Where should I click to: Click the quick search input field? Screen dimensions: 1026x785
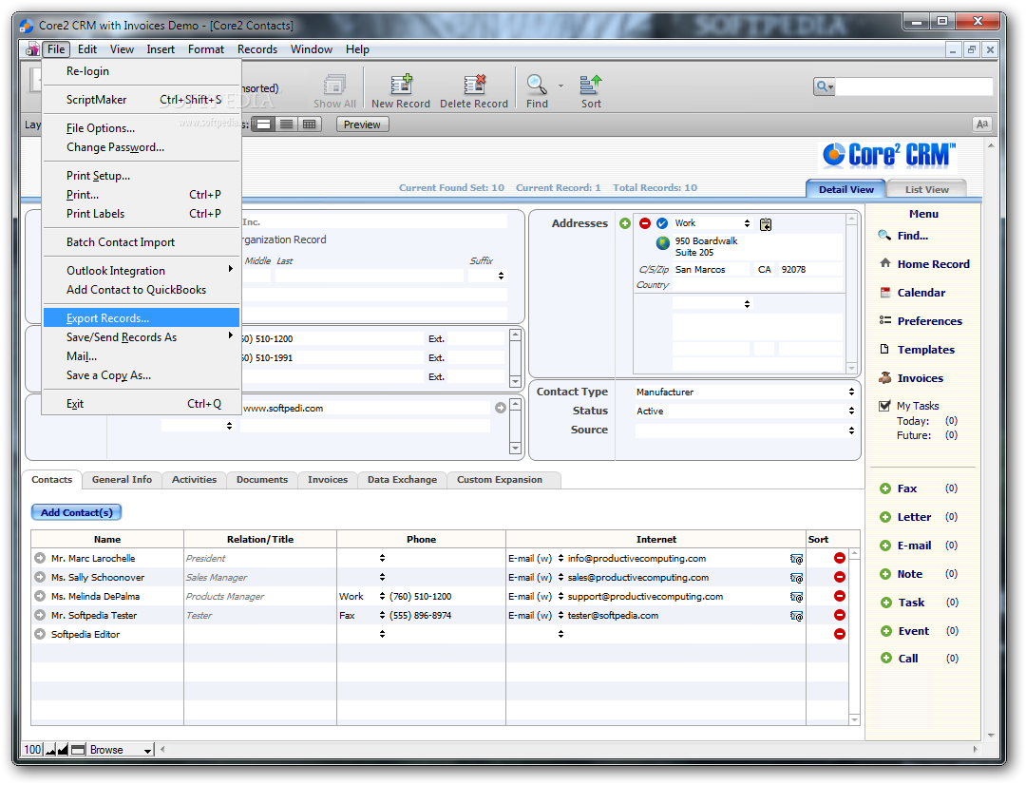pyautogui.click(x=914, y=86)
